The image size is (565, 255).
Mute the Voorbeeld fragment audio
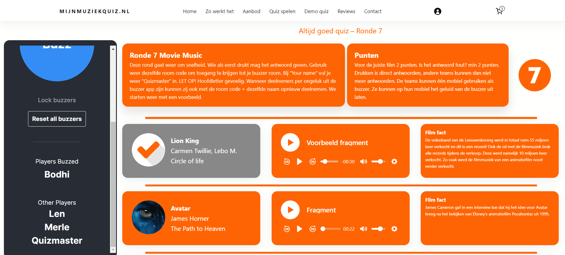coord(363,161)
